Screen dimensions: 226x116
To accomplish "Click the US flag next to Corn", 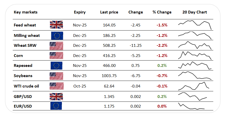I will 56,55.
